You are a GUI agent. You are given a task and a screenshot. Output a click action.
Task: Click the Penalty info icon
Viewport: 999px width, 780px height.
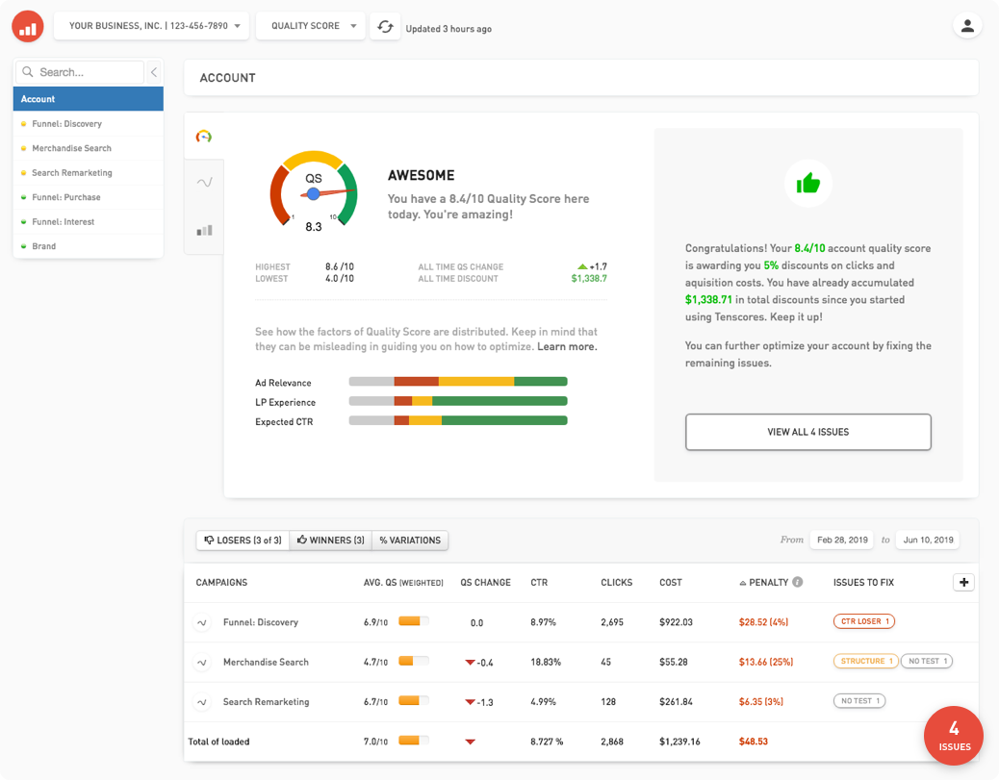click(x=798, y=583)
